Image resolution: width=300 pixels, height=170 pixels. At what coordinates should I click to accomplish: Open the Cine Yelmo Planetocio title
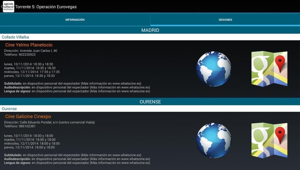tap(29, 45)
